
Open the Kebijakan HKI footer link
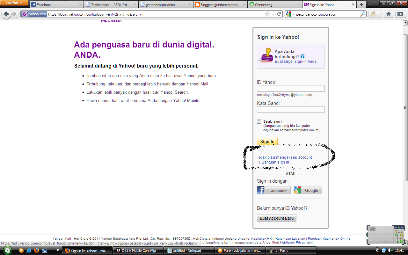point(263,238)
